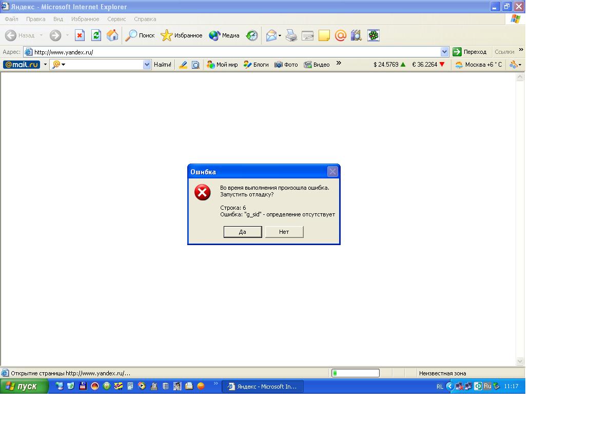591x443 pixels.
Task: Click the Mail envelope toolbar icon
Action: (x=271, y=35)
